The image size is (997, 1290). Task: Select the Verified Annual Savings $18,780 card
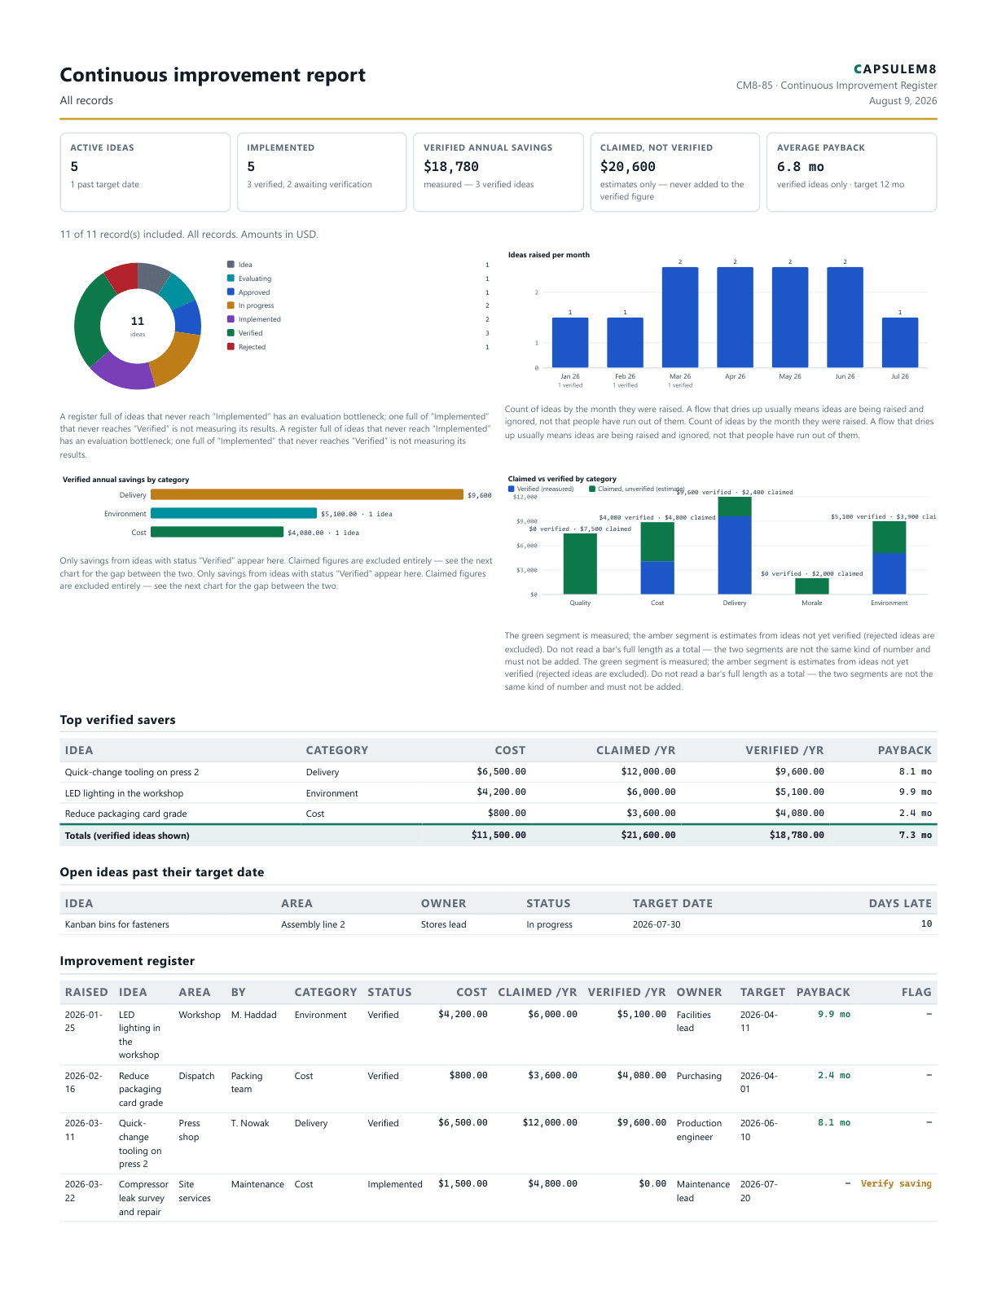[x=498, y=172]
